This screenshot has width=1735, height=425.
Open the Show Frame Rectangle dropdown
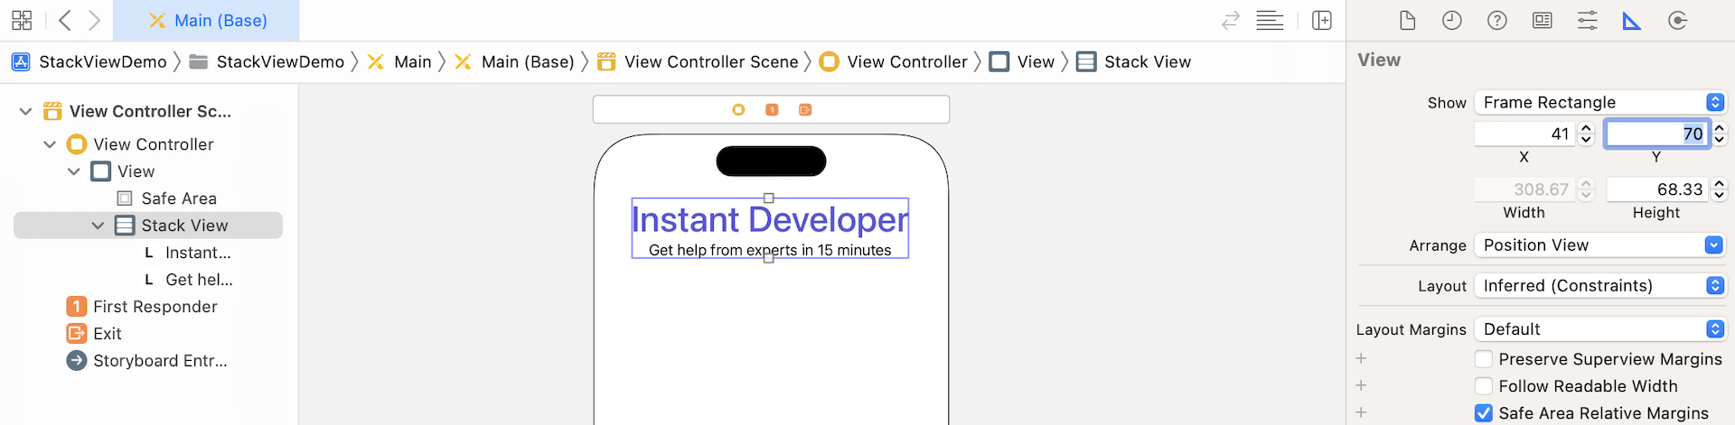coord(1599,103)
